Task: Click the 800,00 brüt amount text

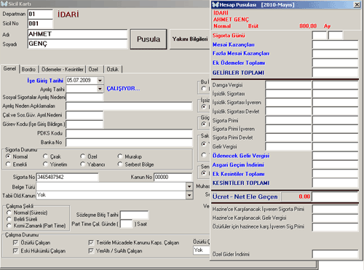Action: (x=308, y=26)
